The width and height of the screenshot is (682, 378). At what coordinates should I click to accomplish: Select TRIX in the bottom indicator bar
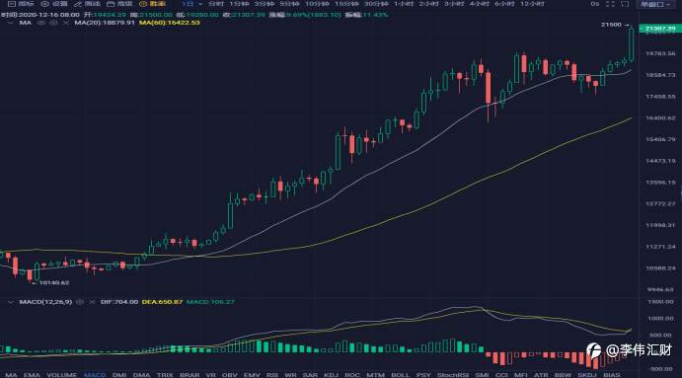coord(165,374)
